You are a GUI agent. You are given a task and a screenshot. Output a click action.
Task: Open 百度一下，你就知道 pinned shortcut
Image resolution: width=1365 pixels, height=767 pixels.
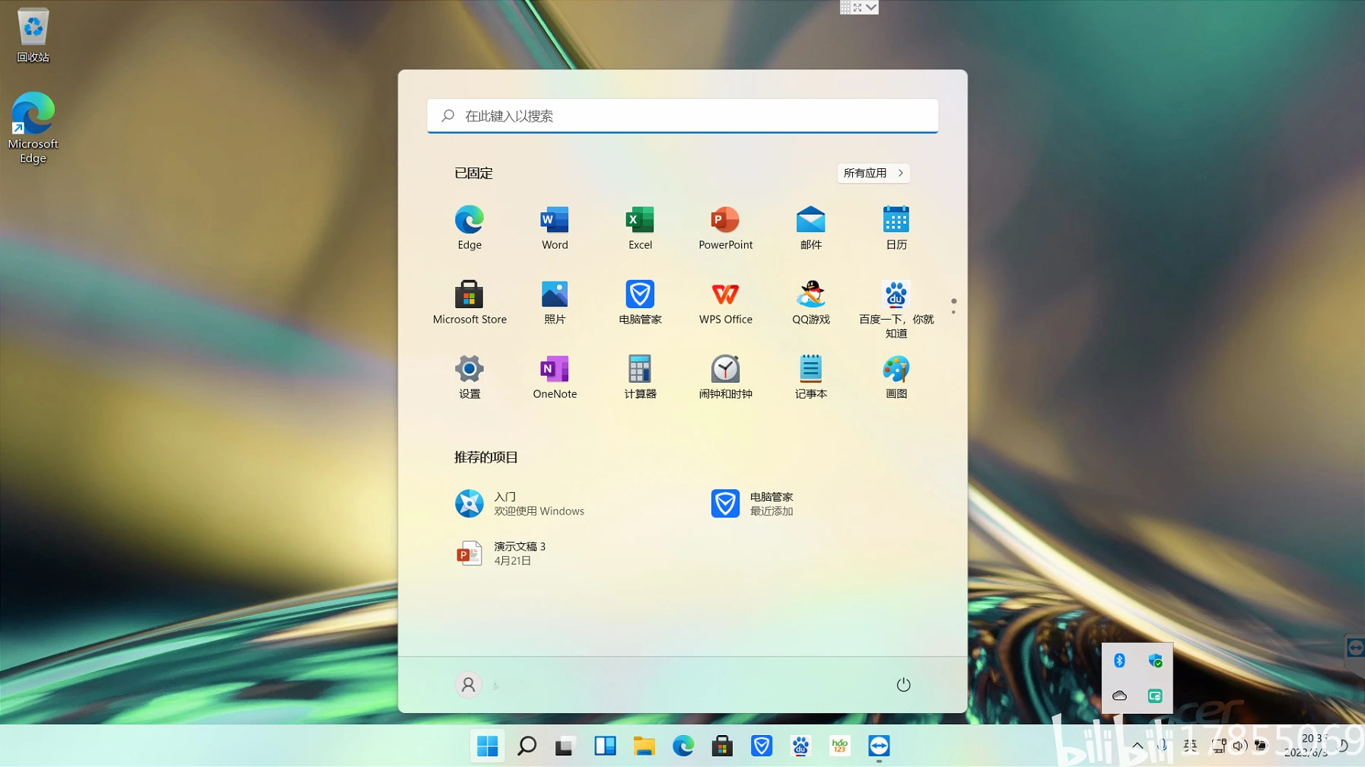click(x=896, y=308)
